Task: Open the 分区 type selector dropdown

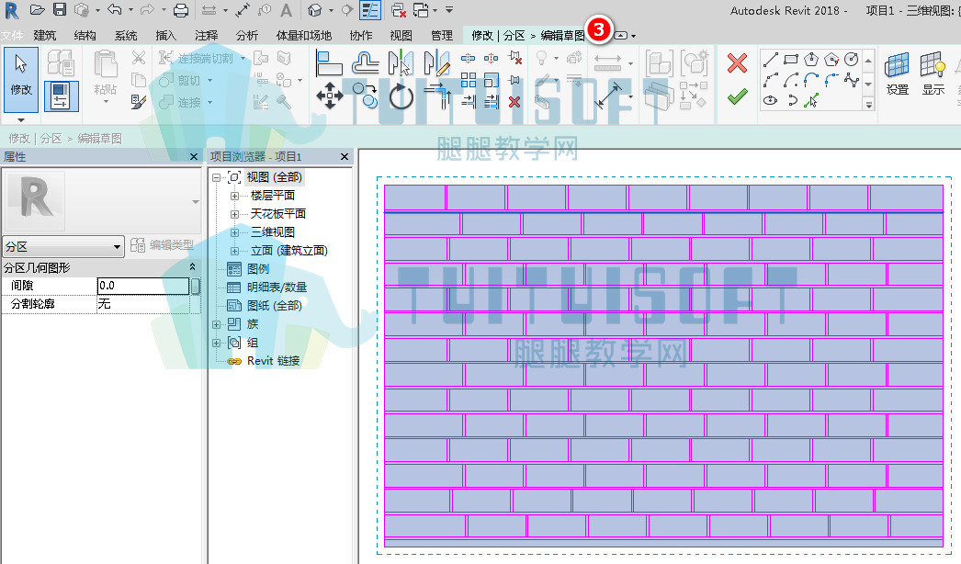Action: click(63, 246)
